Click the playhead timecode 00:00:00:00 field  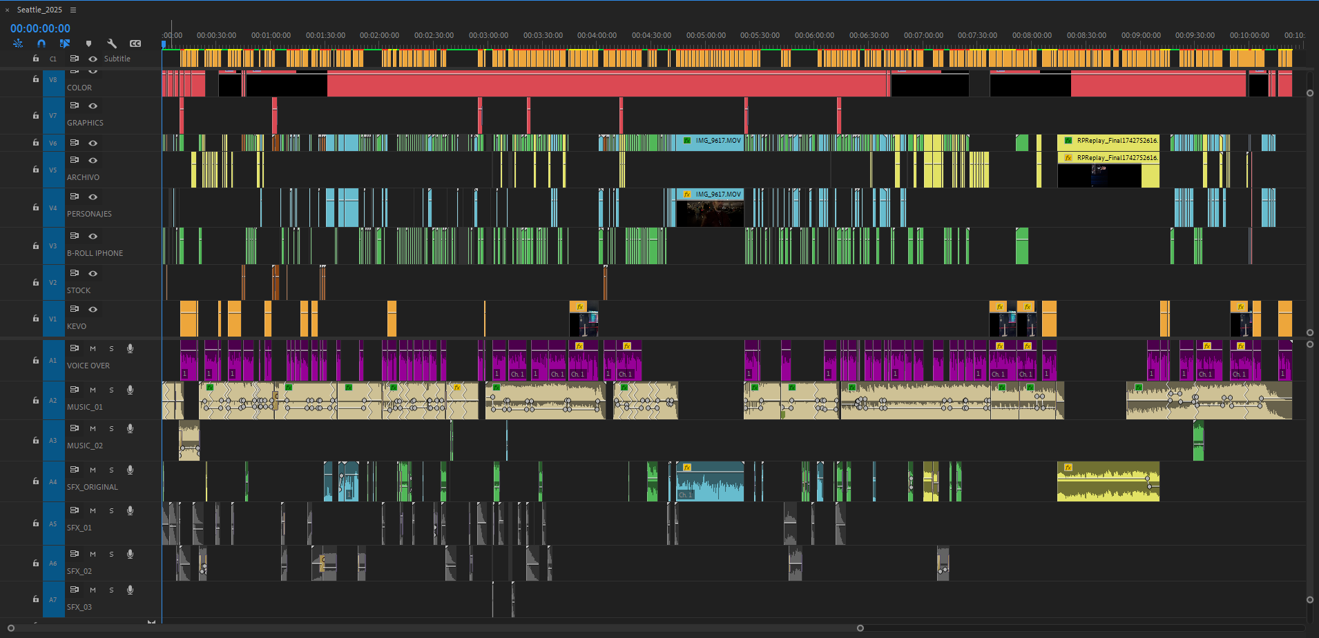[x=40, y=28]
